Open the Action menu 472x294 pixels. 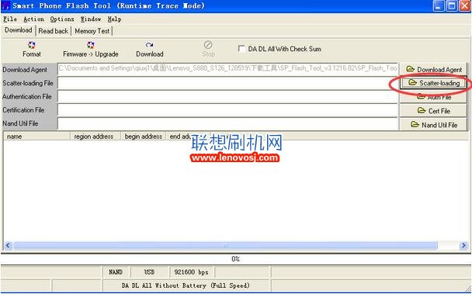(33, 19)
